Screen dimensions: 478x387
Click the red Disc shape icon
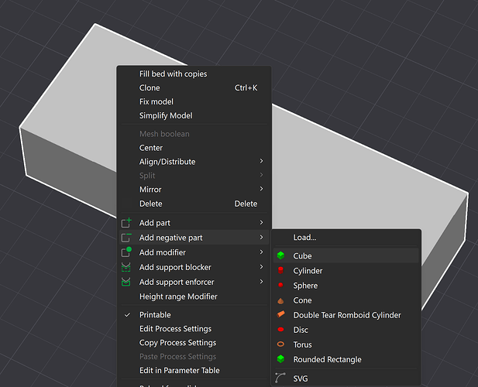(x=280, y=330)
